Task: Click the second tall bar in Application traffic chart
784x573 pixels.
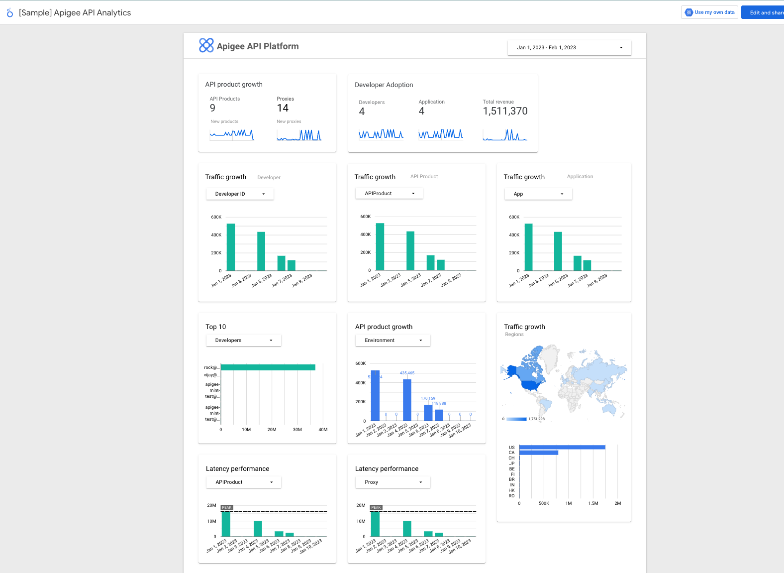Action: 558,251
